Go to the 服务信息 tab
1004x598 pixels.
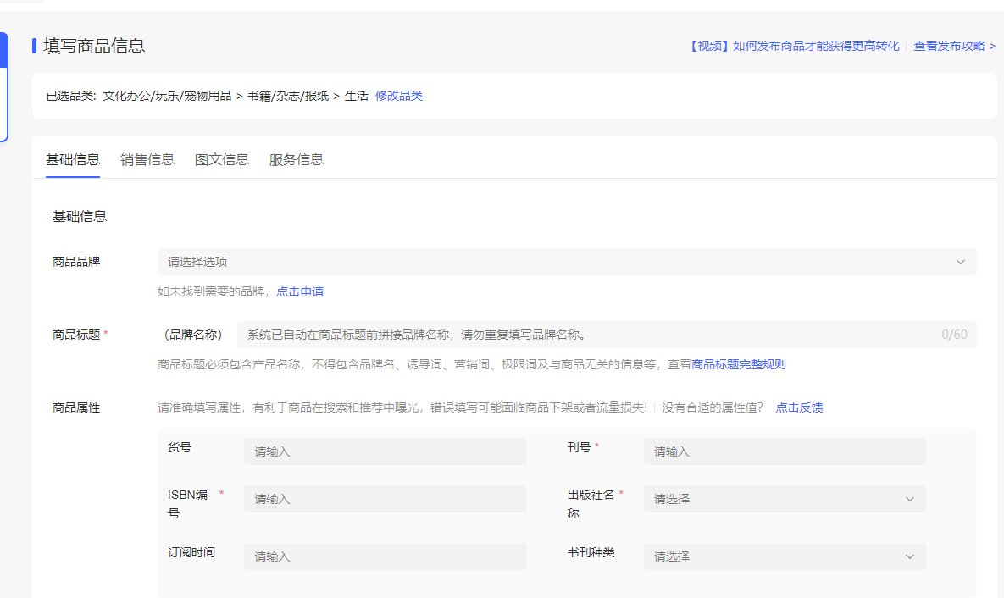point(297,159)
